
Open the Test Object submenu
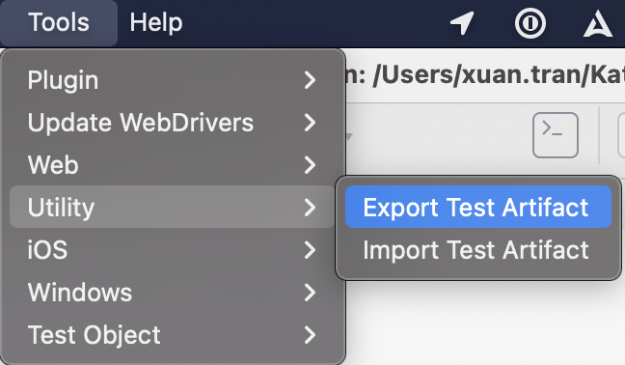pos(172,334)
